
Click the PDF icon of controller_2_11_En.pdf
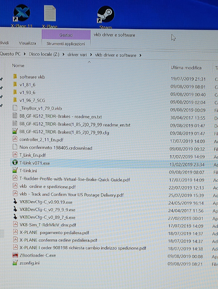15,139
